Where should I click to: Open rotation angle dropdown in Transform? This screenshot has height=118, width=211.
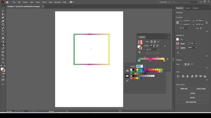[189, 28]
